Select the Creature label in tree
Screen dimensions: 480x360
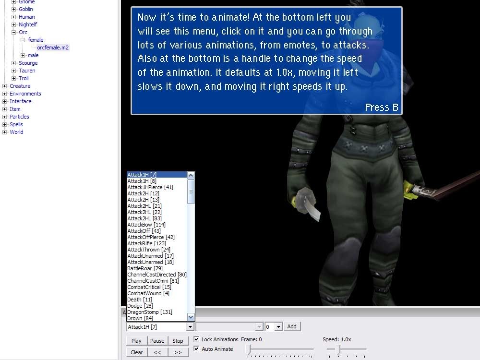[20, 86]
